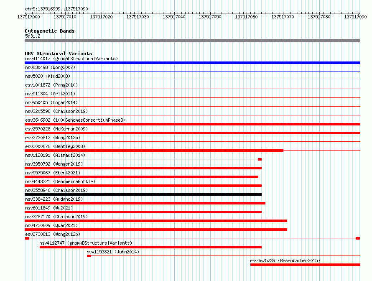Click ruler position 137517040
The image size is (372, 281).
click(174, 17)
